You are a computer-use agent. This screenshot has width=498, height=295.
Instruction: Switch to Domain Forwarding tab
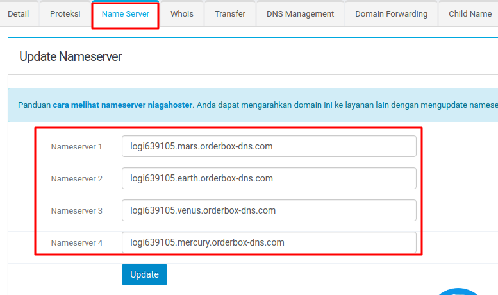coord(391,14)
